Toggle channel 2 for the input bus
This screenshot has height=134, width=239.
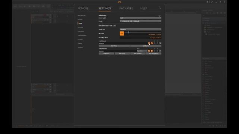[152, 43]
